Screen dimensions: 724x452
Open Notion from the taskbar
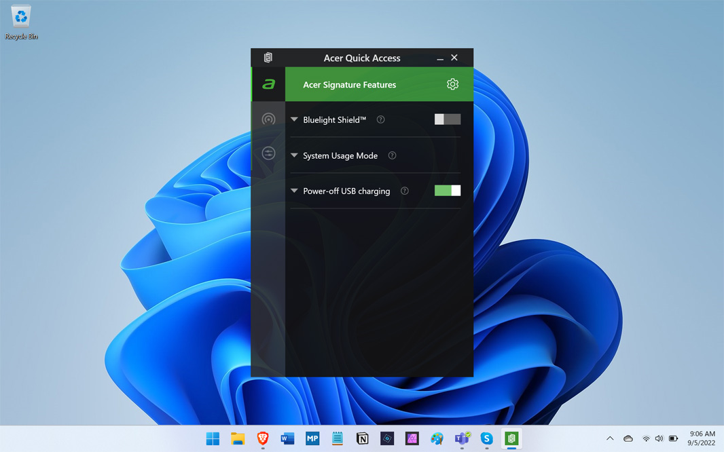362,438
